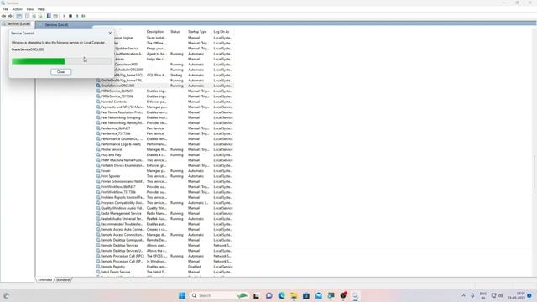Click the Close button in the Service Control dialog
The height and width of the screenshot is (302, 537).
click(61, 72)
